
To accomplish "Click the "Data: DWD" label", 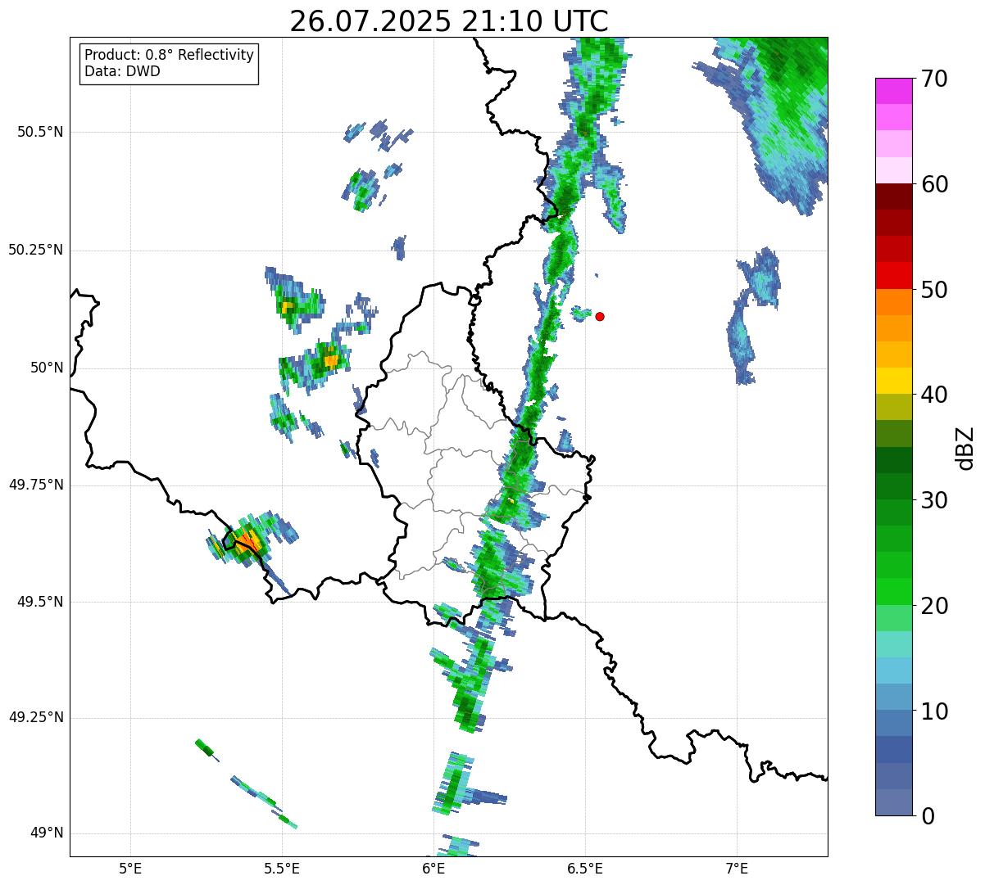I will click(122, 71).
